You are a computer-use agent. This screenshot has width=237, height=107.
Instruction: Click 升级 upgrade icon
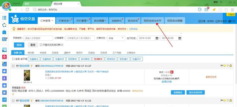tap(232, 21)
